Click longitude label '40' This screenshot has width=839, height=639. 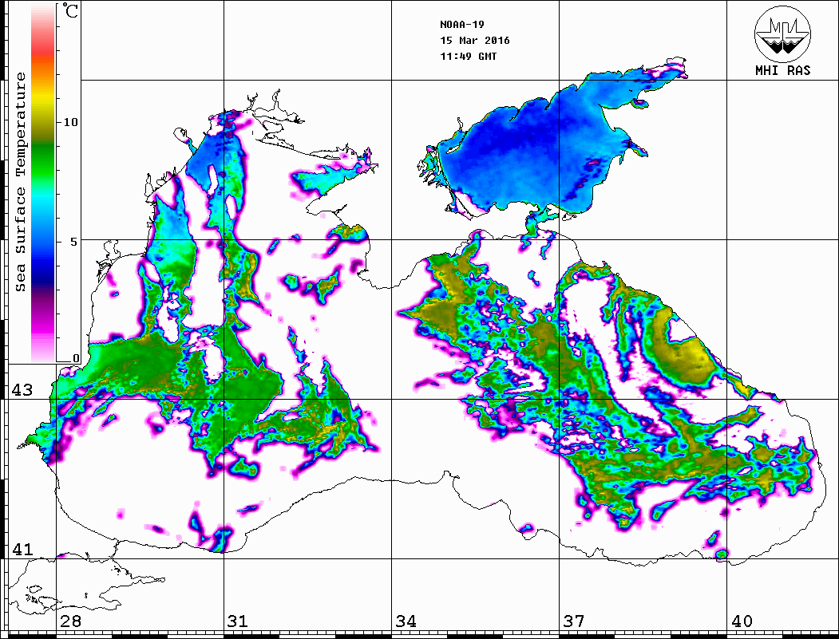click(x=742, y=621)
